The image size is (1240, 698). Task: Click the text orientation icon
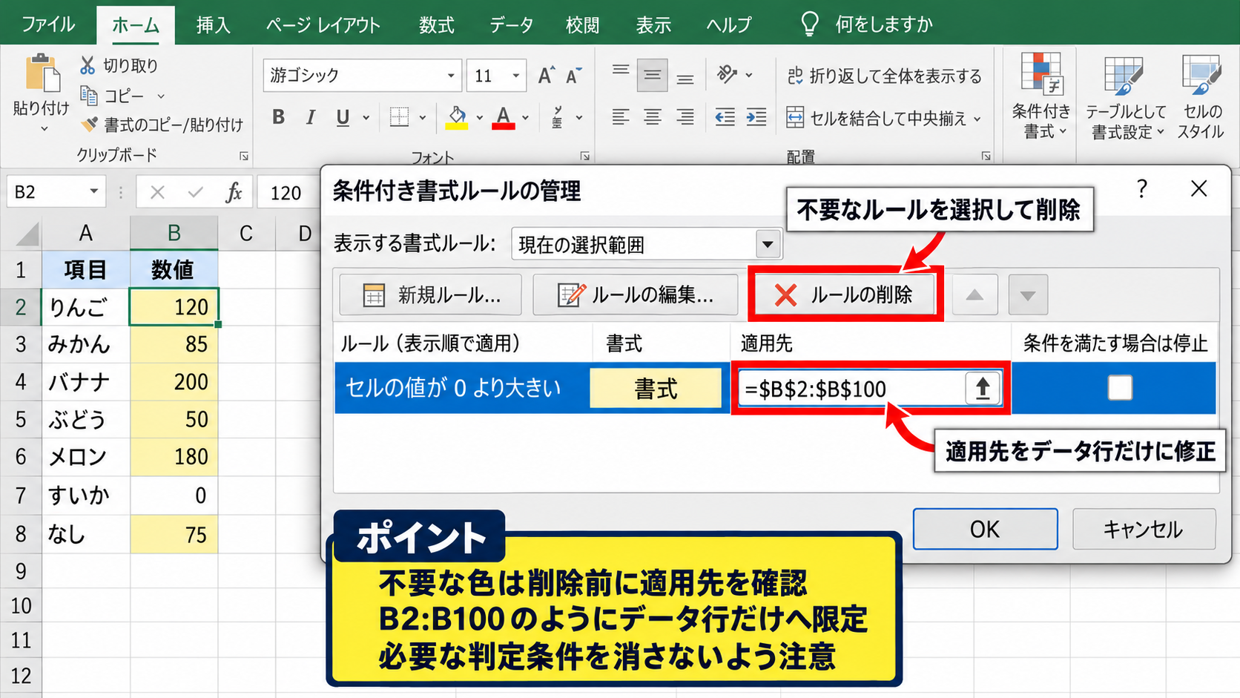coord(728,74)
